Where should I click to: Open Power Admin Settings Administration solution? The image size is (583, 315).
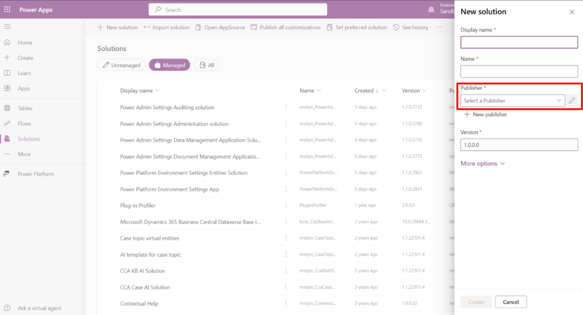(x=174, y=124)
